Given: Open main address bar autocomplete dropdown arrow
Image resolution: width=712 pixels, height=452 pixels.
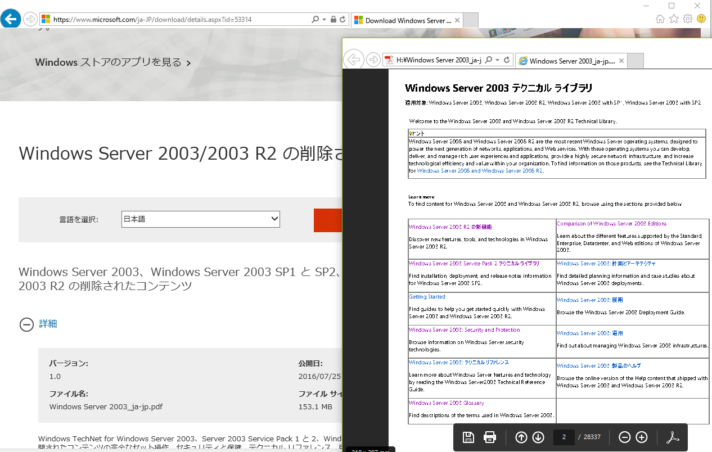Looking at the screenshot, I should 324,19.
